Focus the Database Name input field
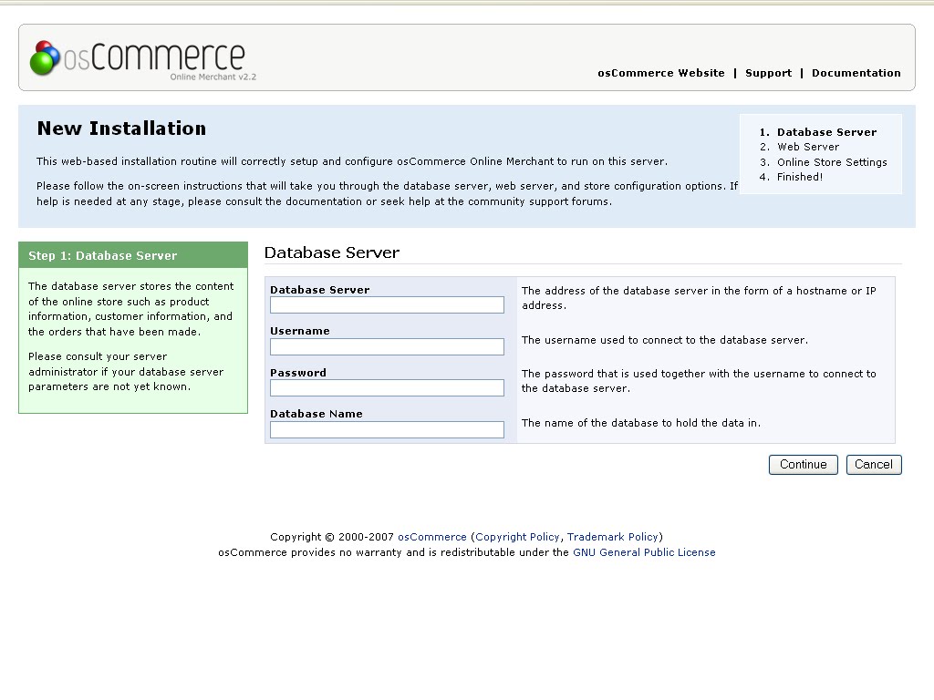 coord(387,429)
